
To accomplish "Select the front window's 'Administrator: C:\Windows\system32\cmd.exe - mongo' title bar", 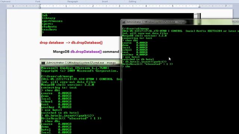I will [180, 22].
